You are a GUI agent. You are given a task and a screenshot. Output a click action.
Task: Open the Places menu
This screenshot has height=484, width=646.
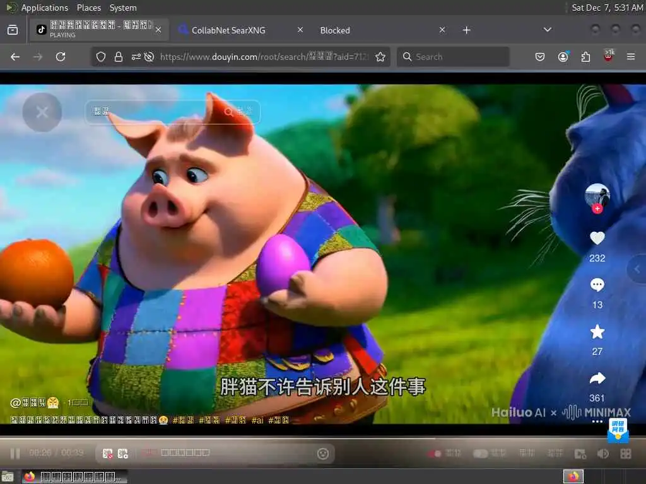(88, 8)
